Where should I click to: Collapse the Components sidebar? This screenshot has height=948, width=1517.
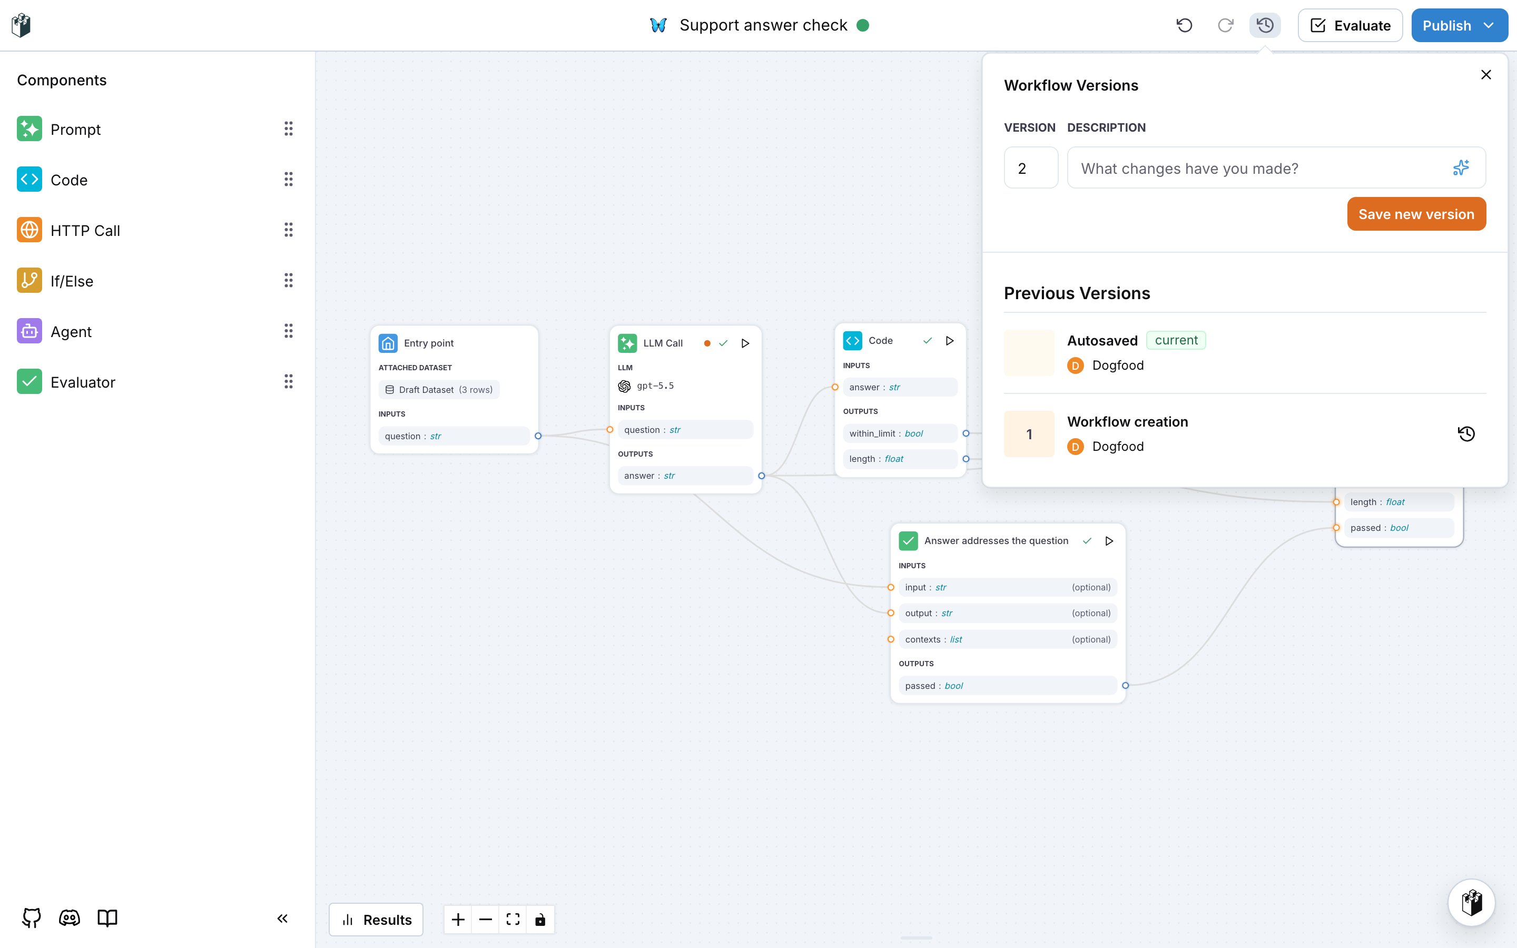282,919
